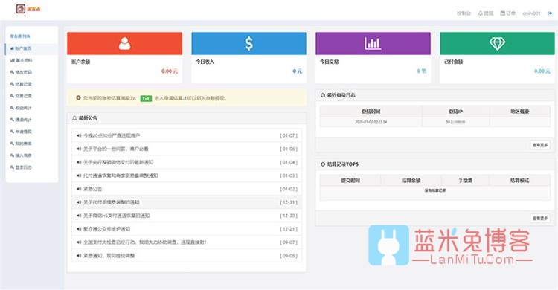Viewport: 558px width, 290px height.
Task: Click the speaker icon on the 紧急公告 row
Action: 79,189
